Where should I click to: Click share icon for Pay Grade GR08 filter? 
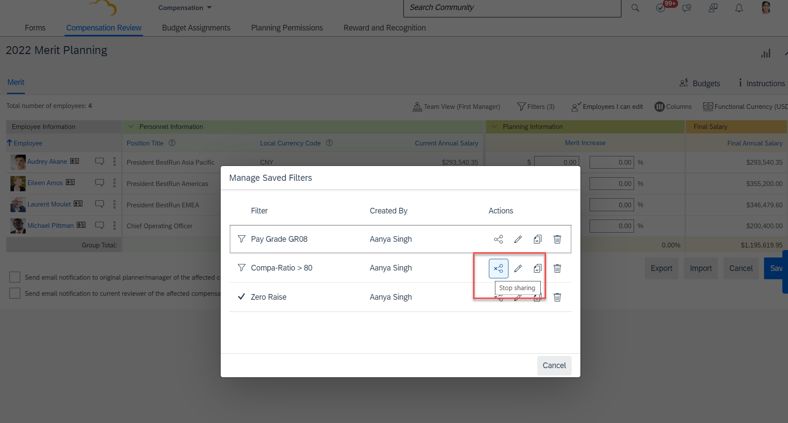(x=498, y=239)
